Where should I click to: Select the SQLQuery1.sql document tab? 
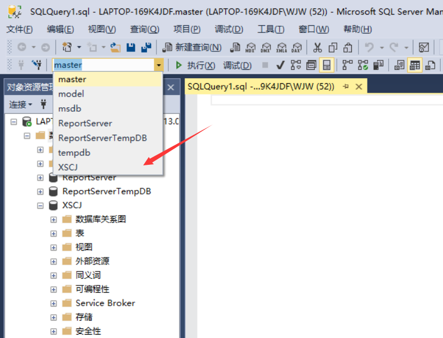pyautogui.click(x=261, y=87)
